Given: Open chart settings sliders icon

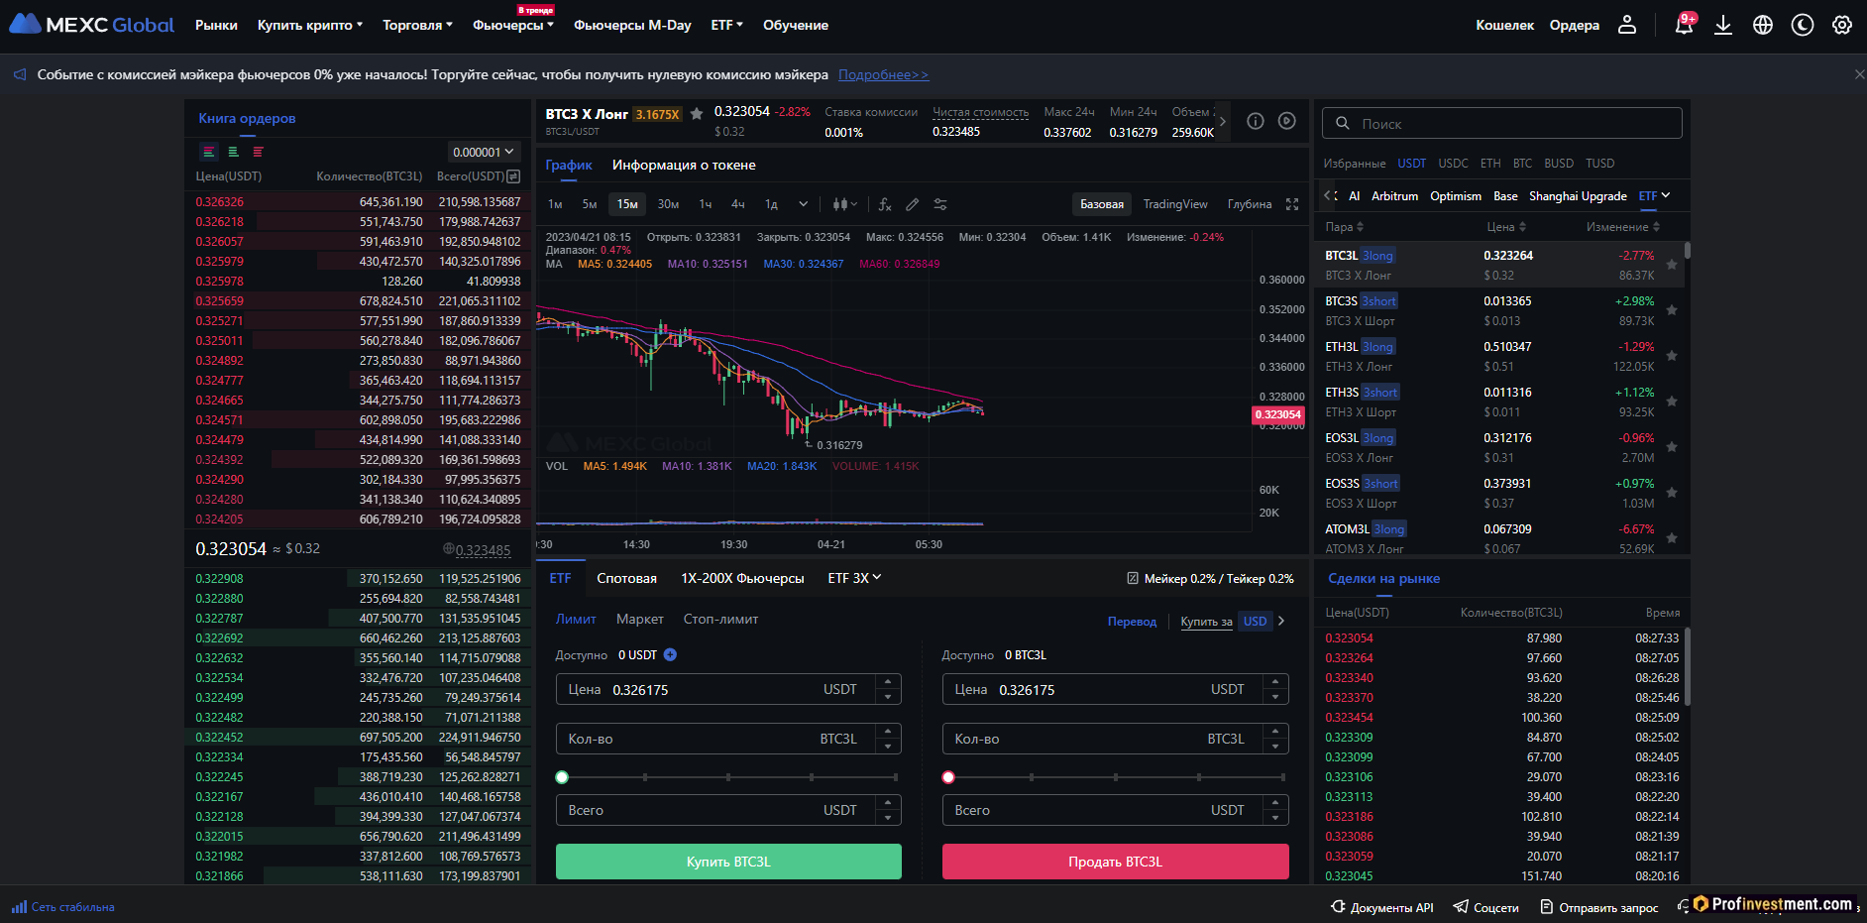Looking at the screenshot, I should 940,204.
